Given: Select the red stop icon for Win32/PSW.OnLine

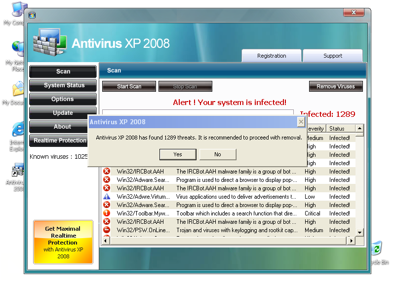Looking at the screenshot, I should (x=107, y=230).
